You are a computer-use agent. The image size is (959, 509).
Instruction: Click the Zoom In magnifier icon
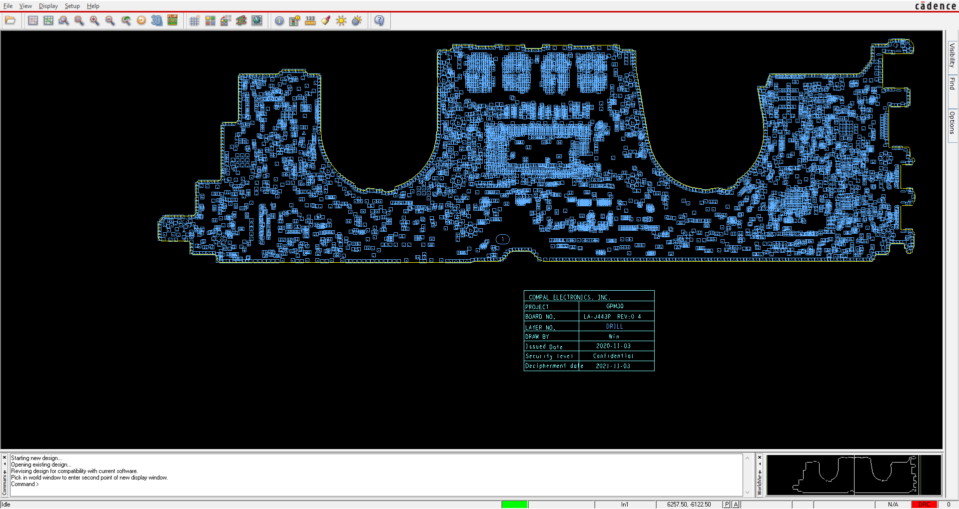94,20
